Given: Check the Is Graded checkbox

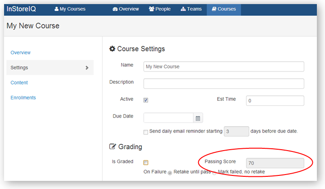Looking at the screenshot, I should [146, 163].
